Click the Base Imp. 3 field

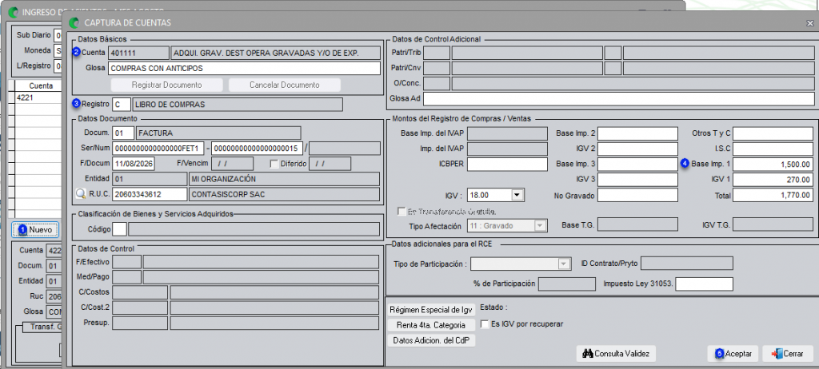637,165
